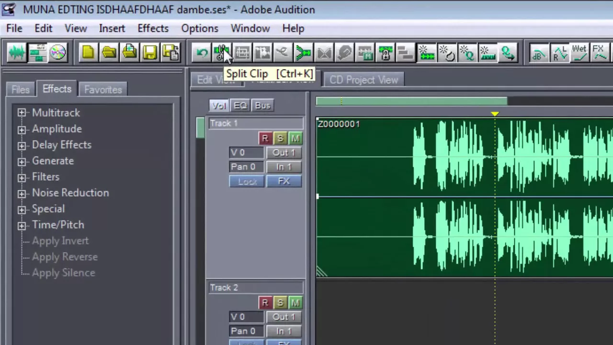Click the greyed stacked-bars group clips icon
This screenshot has height=345, width=613.
[406, 53]
